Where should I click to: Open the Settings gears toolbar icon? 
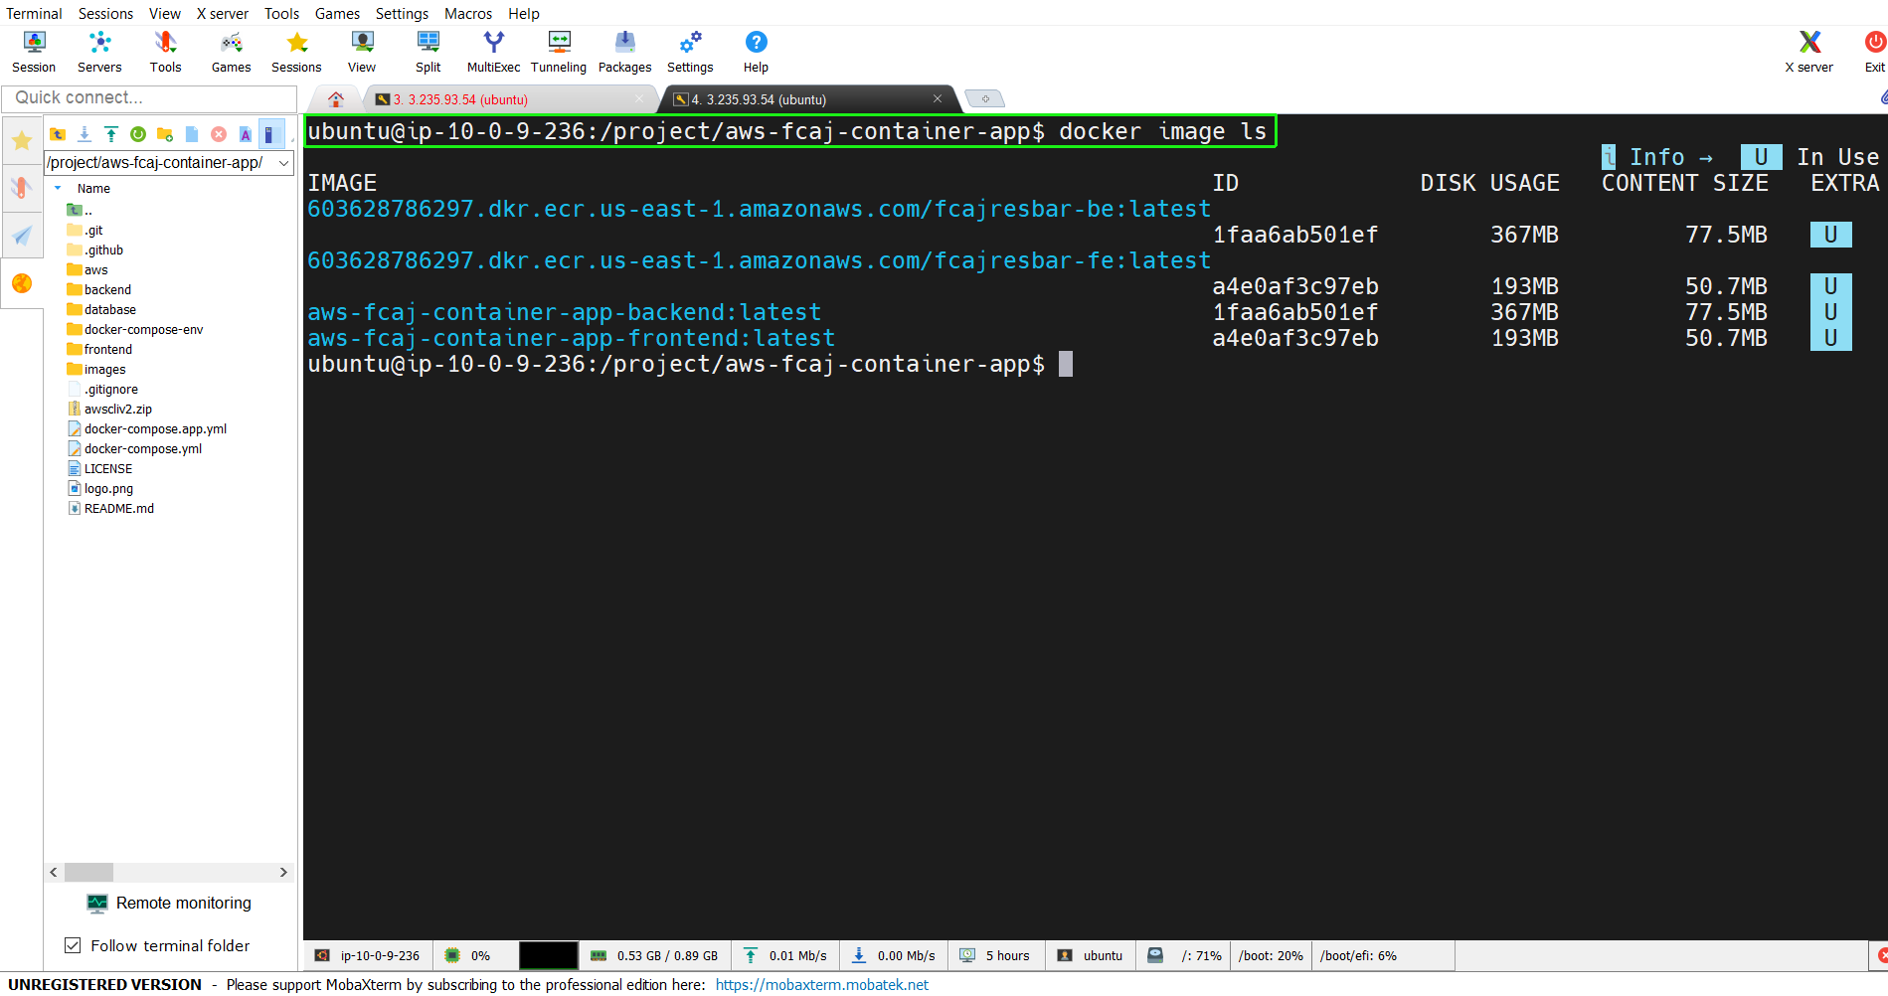point(690,52)
